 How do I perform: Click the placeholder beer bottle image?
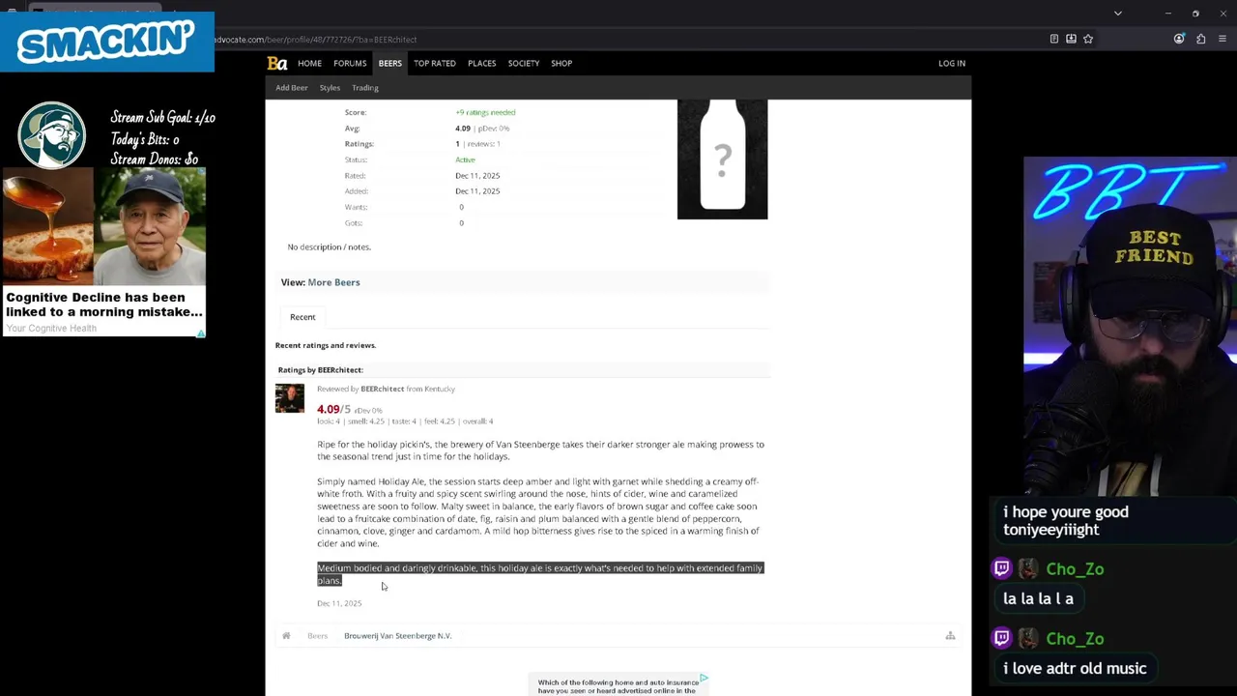coord(722,159)
